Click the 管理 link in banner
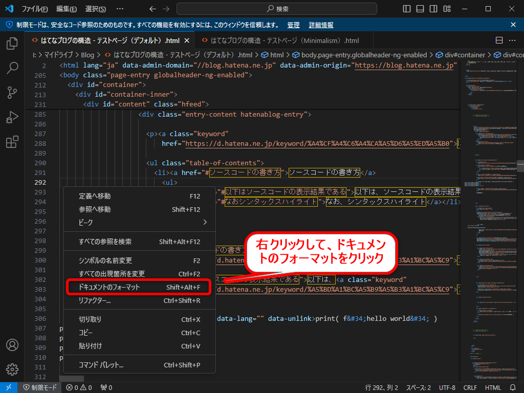 point(293,25)
